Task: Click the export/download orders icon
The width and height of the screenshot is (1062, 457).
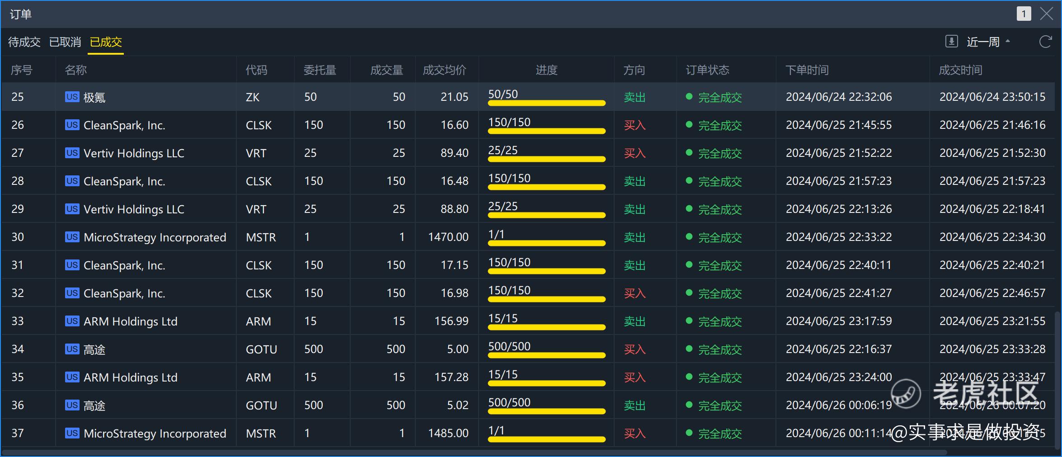Action: 951,42
